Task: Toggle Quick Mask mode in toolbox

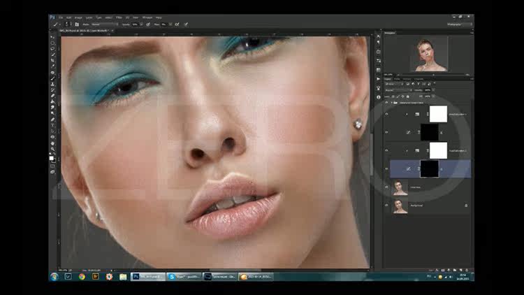Action: click(x=52, y=166)
